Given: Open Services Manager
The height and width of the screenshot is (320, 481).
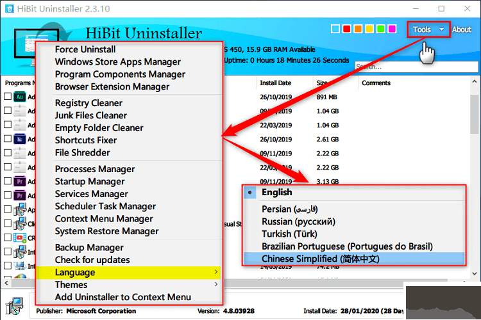Looking at the screenshot, I should [x=92, y=194].
